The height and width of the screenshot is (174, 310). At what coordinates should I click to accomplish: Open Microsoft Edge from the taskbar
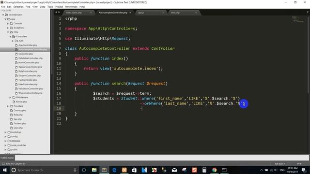click(114, 170)
